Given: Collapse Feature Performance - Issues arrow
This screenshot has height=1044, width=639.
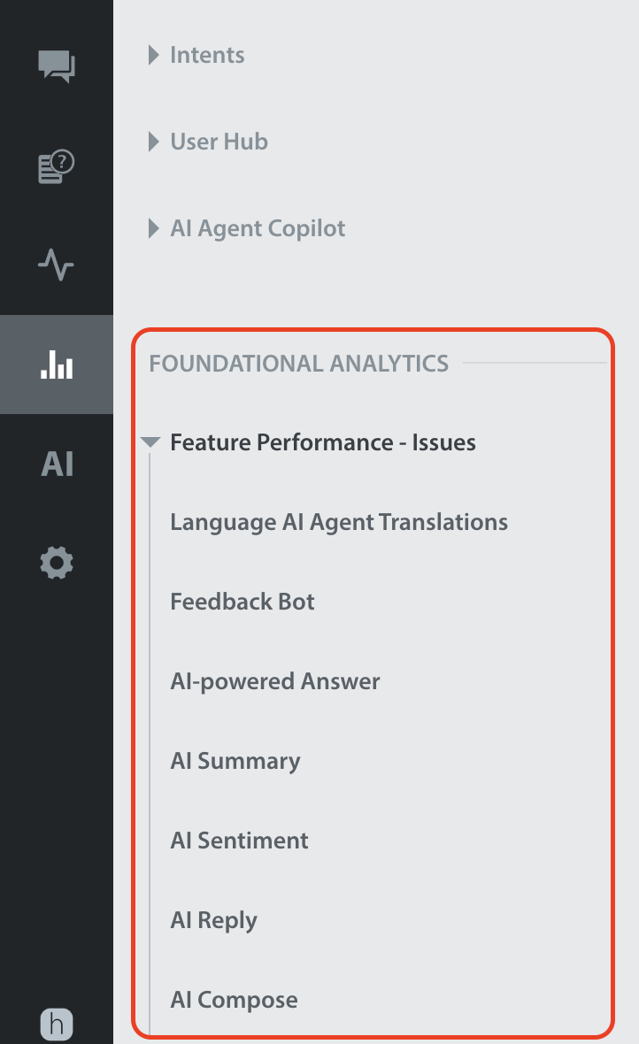Looking at the screenshot, I should (x=150, y=442).
